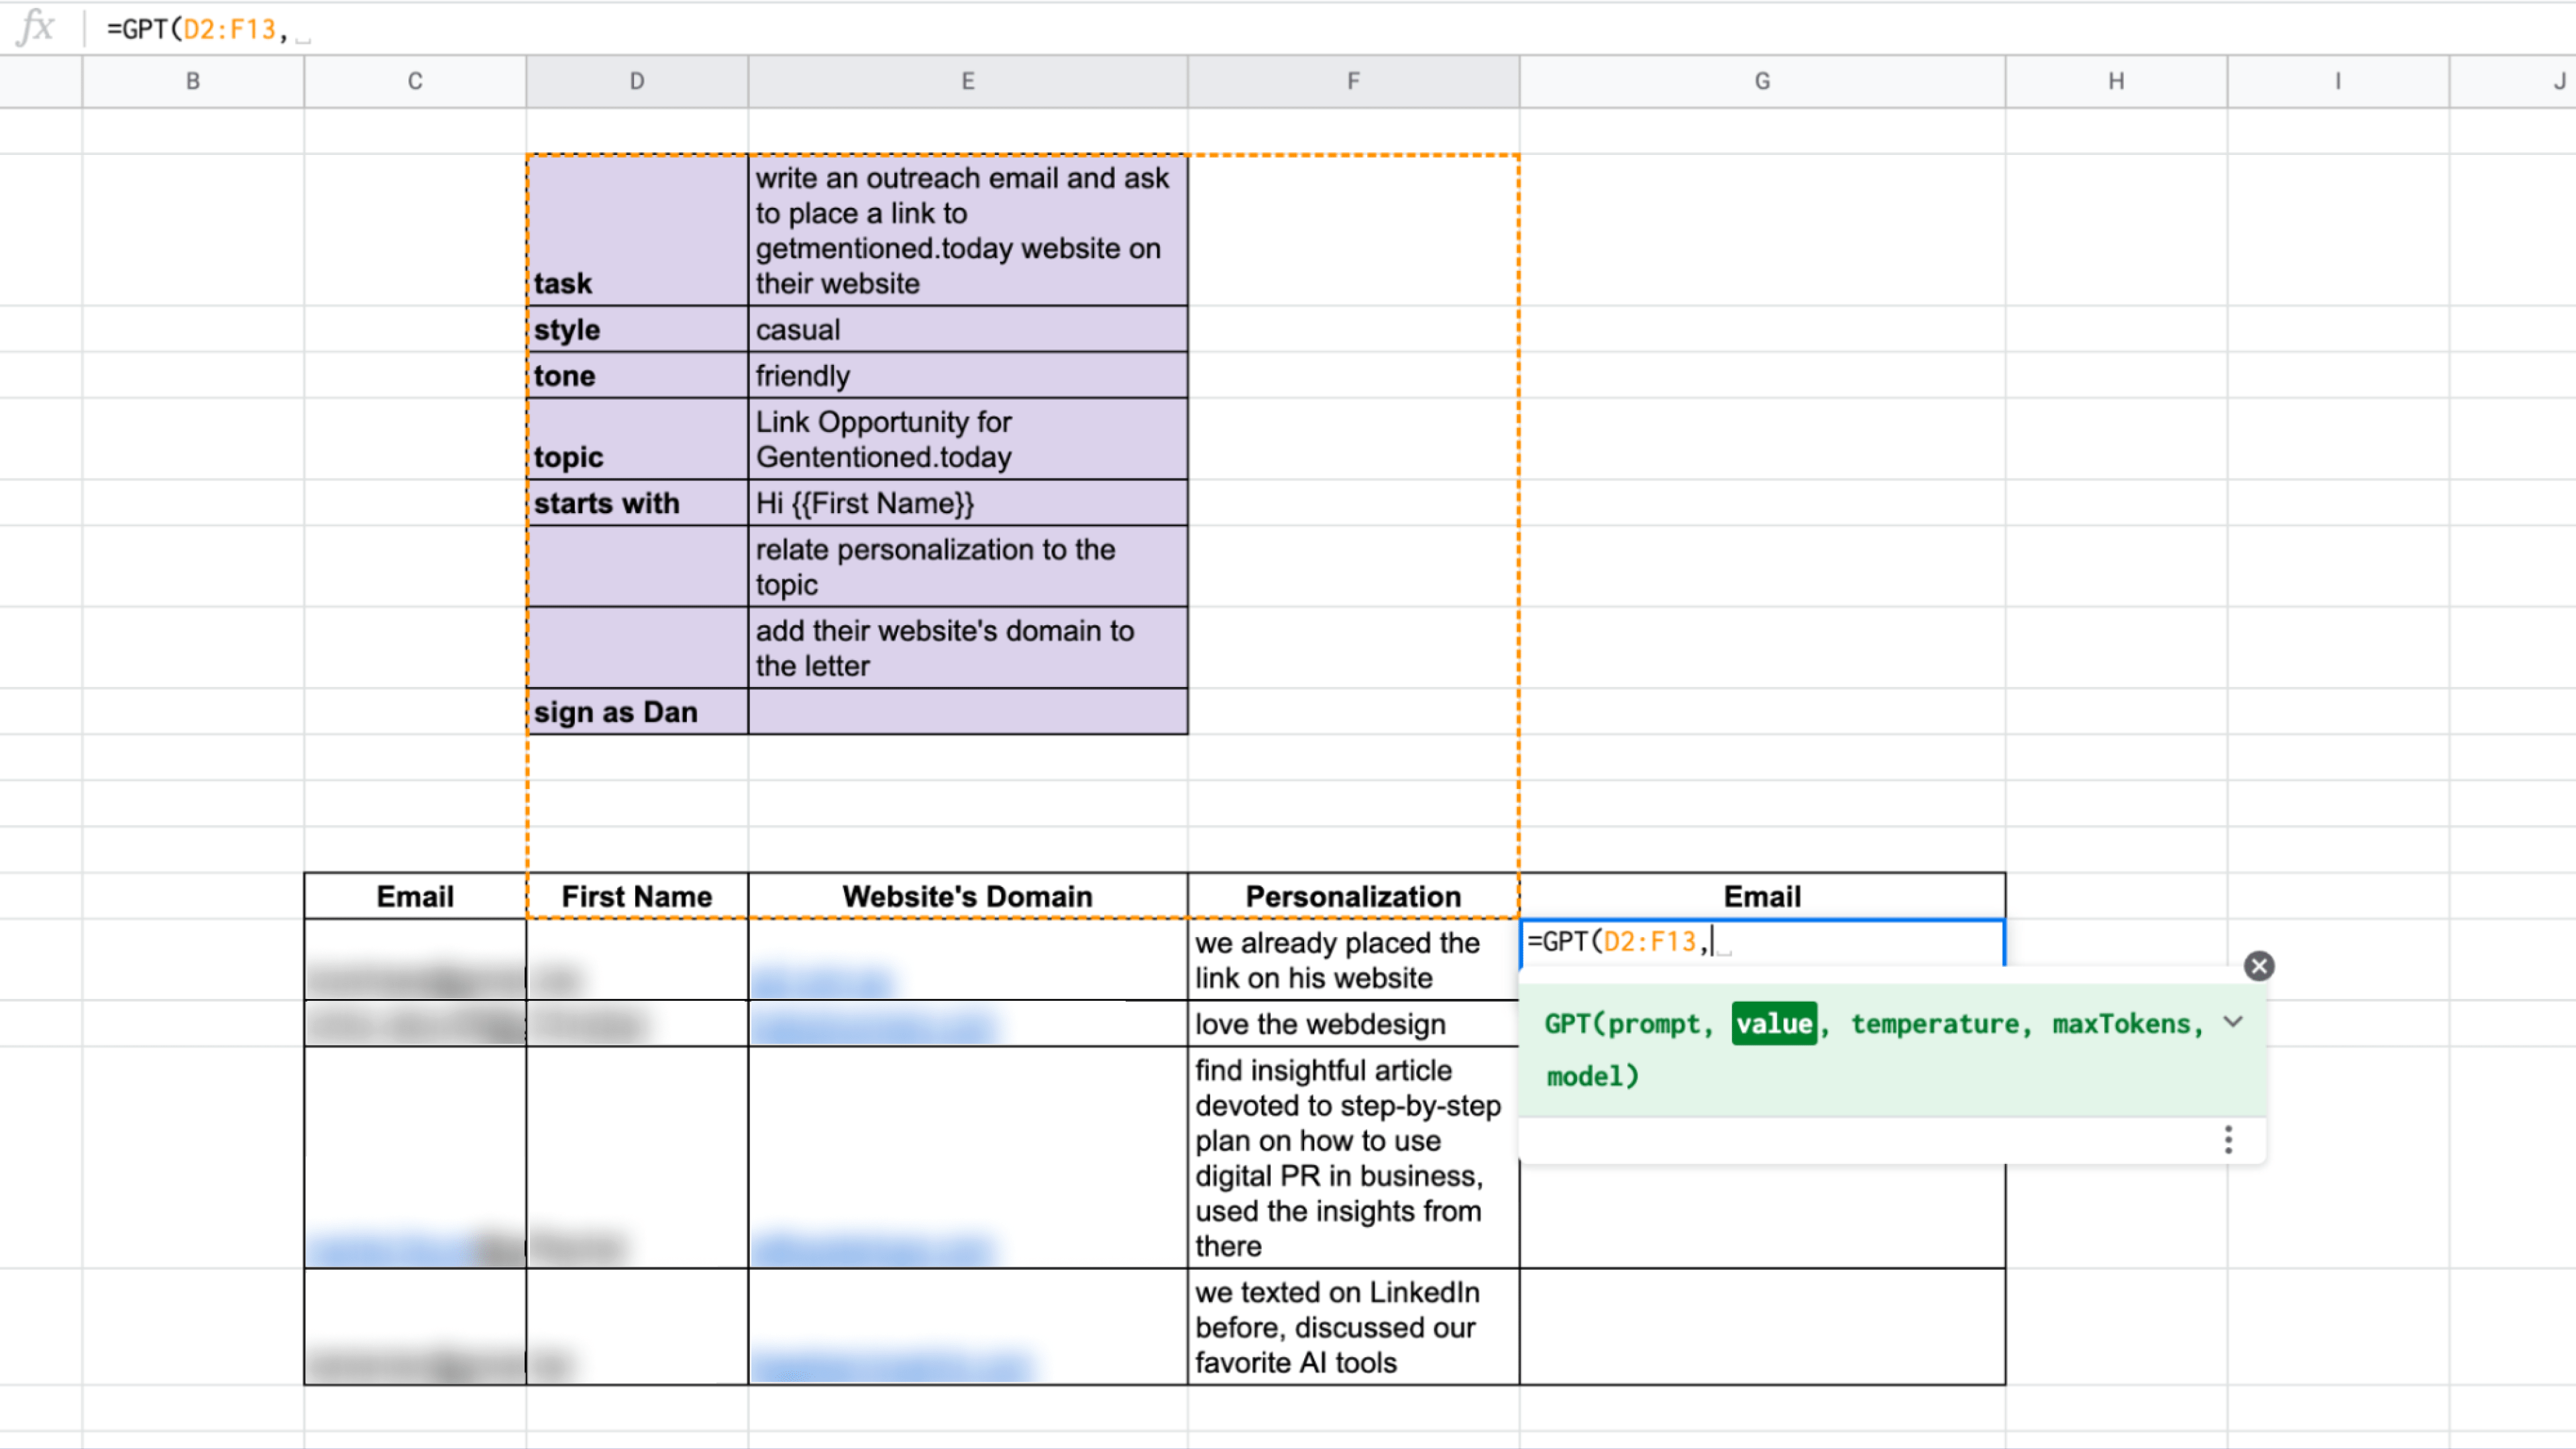Select the 'Hi {{First Name}}' cell

coord(967,503)
